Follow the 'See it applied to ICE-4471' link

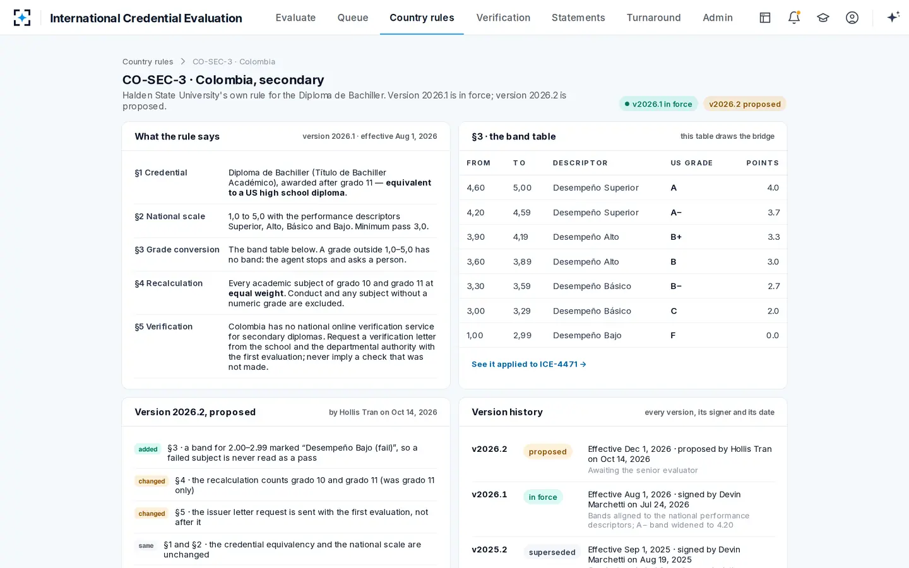tap(529, 364)
